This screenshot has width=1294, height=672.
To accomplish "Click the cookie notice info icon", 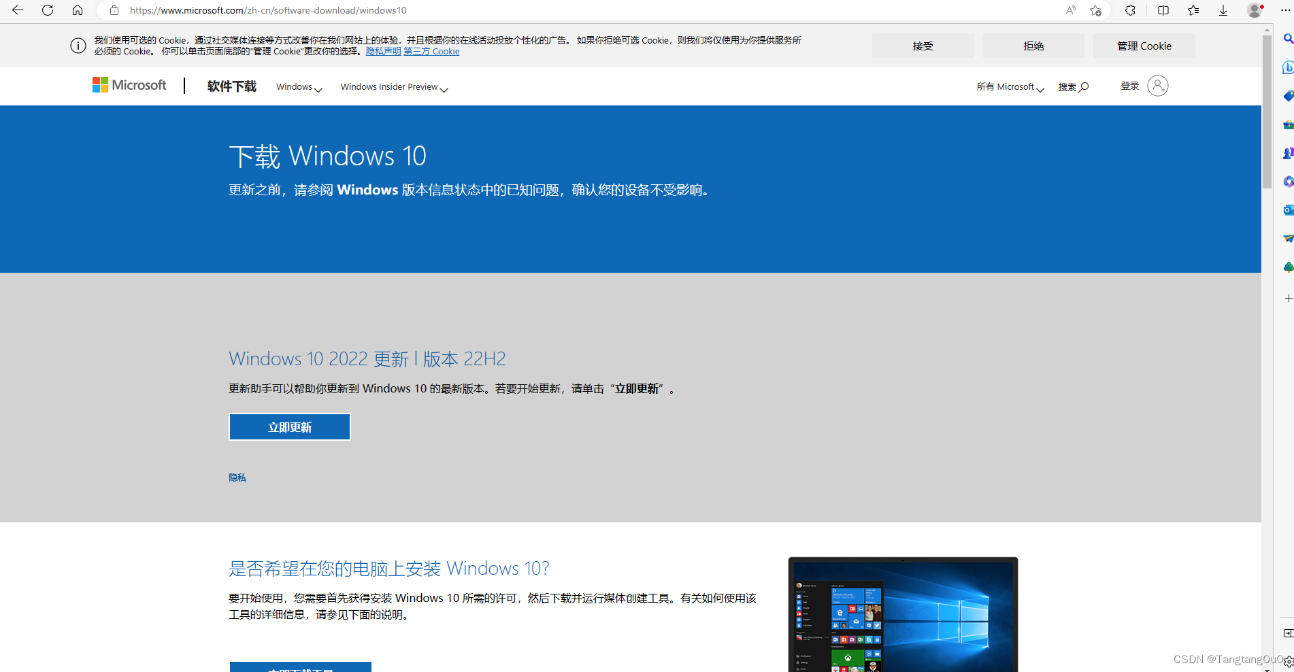I will pos(78,46).
